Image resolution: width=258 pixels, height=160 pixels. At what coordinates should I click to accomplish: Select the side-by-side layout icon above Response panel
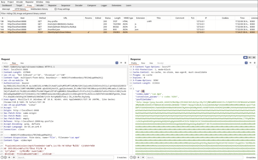click(x=245, y=57)
